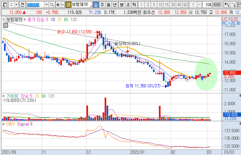Edit the candle count field 104
This screenshot has height=155, width=241.
[207, 5]
